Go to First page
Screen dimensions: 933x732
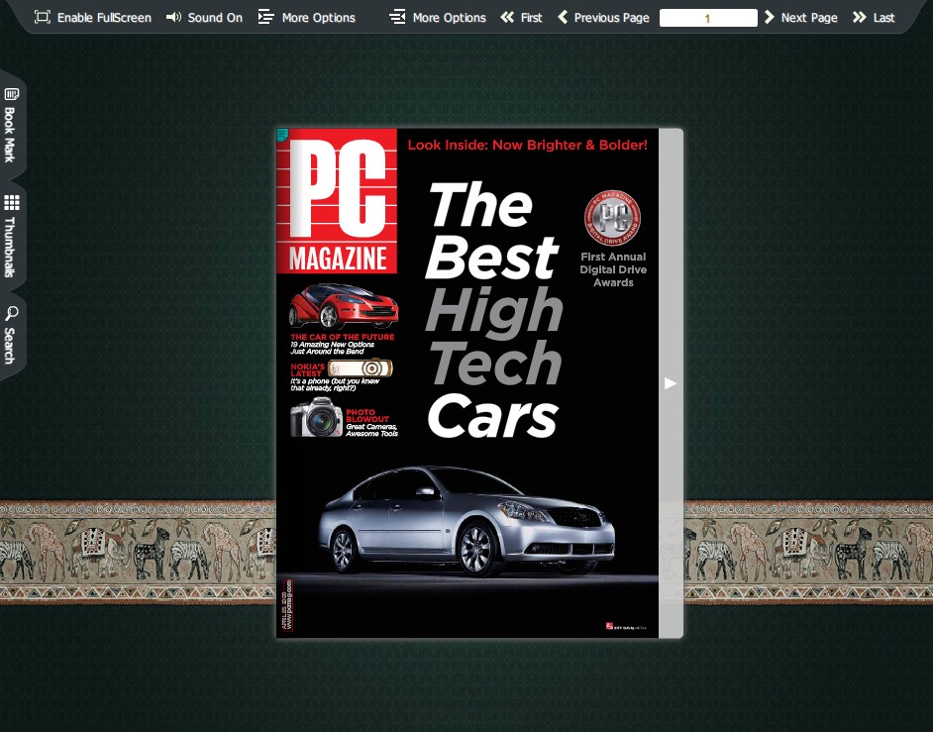[x=521, y=17]
